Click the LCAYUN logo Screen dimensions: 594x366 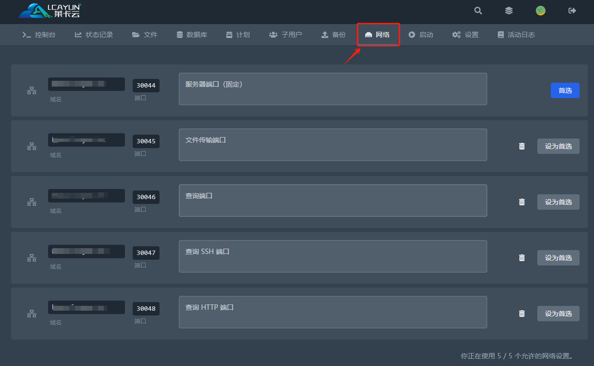(x=50, y=11)
